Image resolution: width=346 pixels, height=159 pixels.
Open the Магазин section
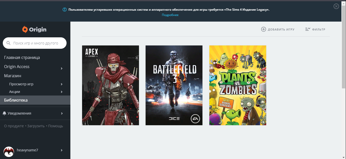(12, 76)
